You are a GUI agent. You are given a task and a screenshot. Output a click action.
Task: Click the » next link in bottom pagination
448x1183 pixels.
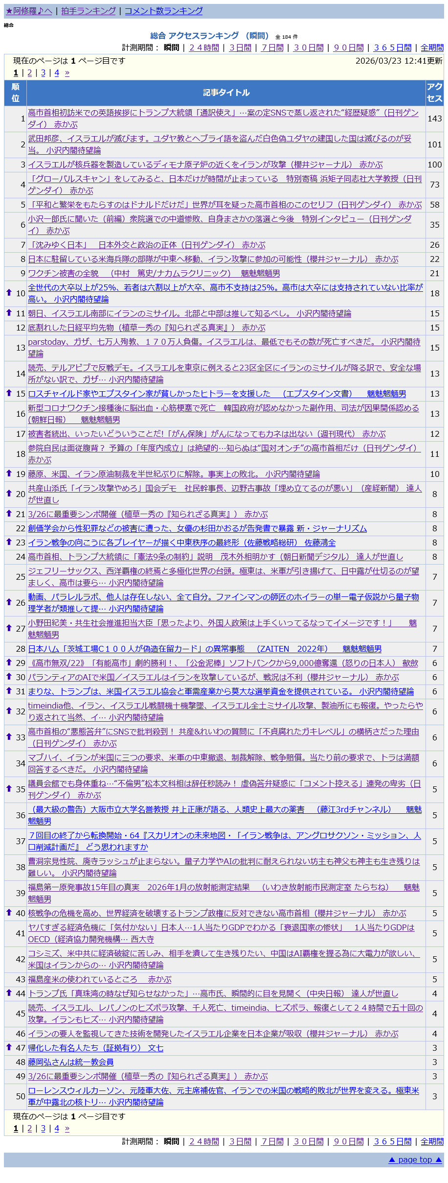coord(67,1128)
